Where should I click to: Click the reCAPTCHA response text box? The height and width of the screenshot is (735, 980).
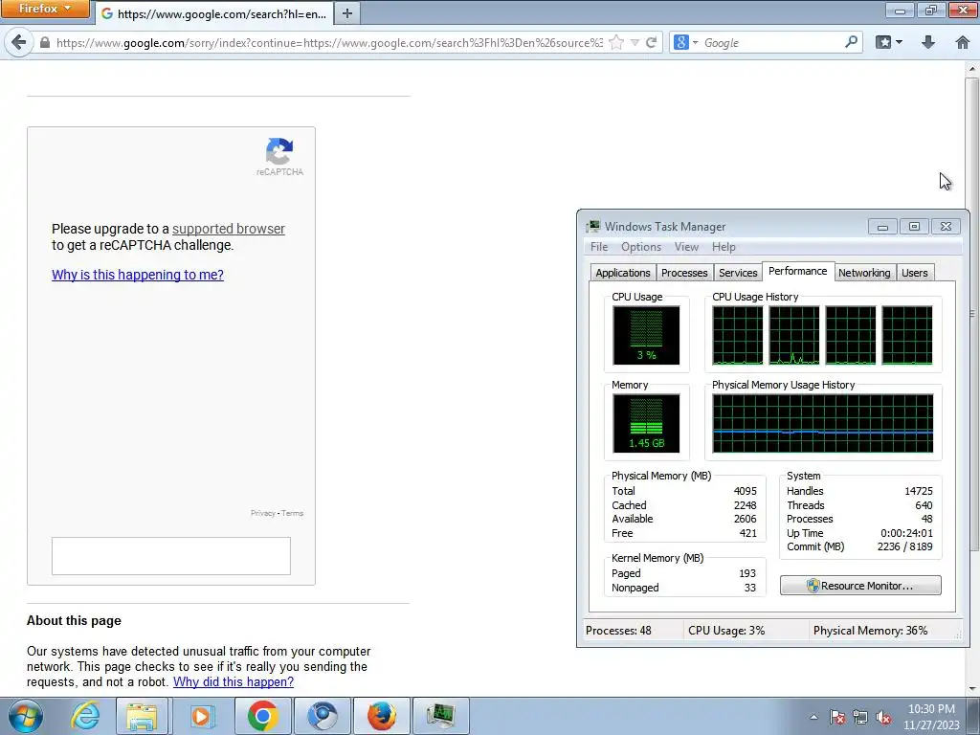pos(170,556)
